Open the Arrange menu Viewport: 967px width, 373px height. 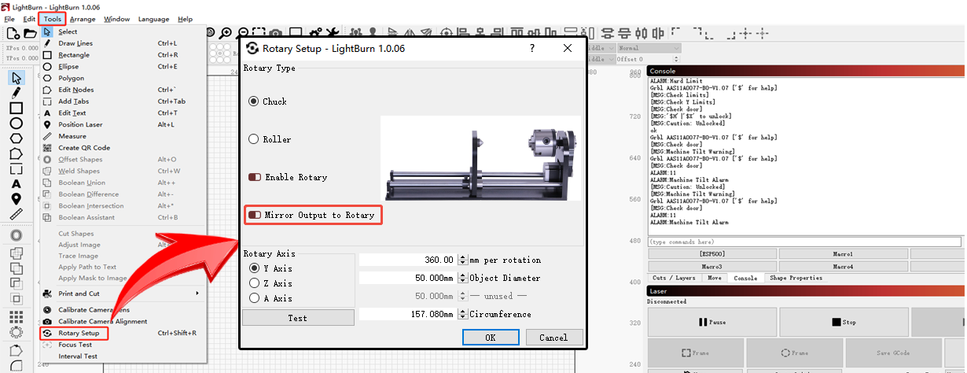click(82, 19)
